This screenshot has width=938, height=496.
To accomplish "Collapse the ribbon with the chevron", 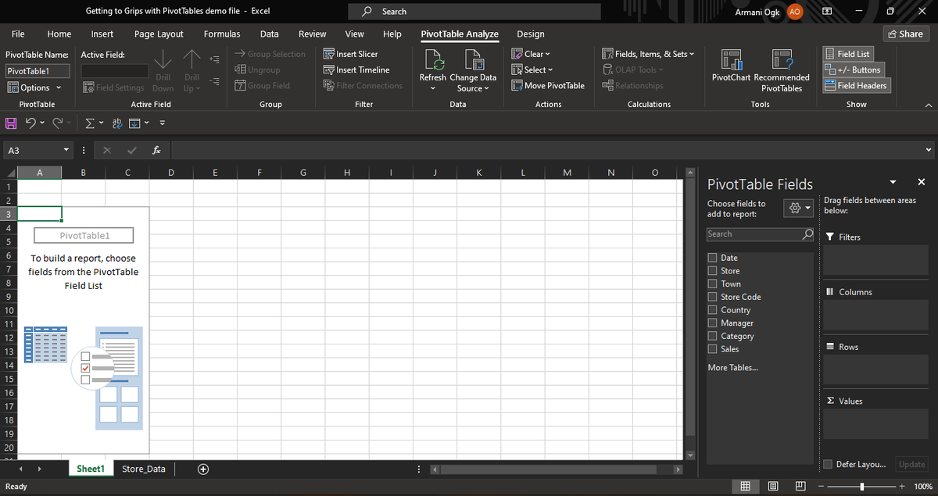I will (x=927, y=105).
